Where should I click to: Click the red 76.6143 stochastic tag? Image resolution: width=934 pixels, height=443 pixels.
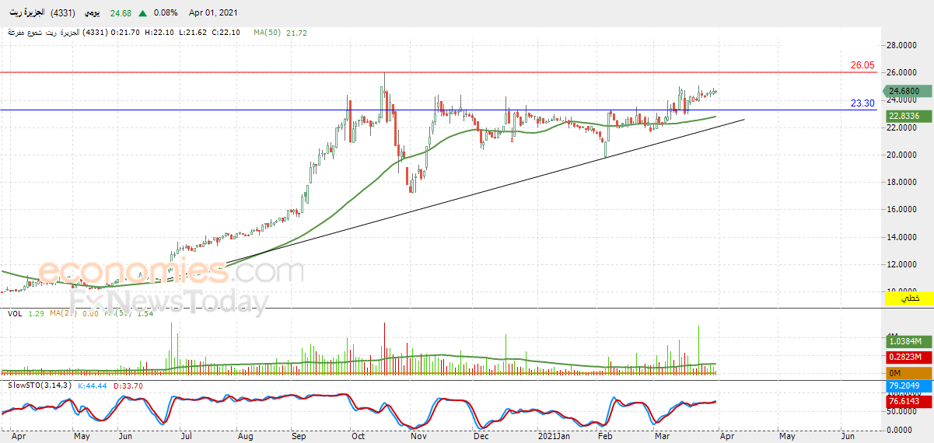tap(909, 401)
